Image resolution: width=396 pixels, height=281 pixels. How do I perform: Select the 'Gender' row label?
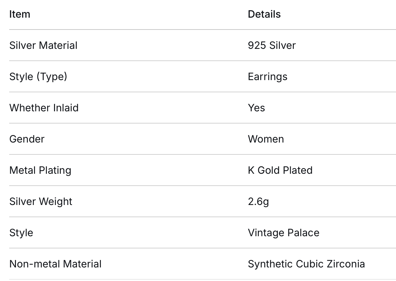pos(27,139)
